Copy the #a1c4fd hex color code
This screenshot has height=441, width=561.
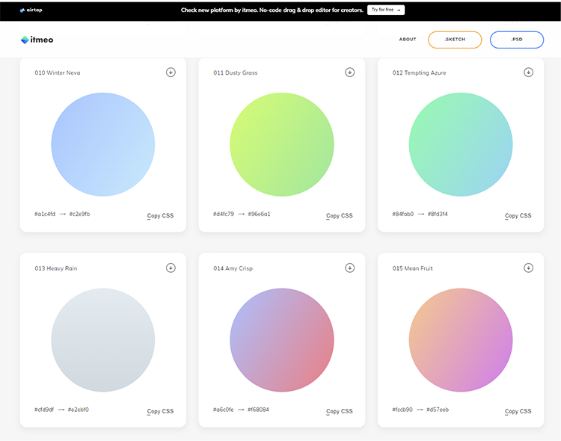pyautogui.click(x=45, y=215)
